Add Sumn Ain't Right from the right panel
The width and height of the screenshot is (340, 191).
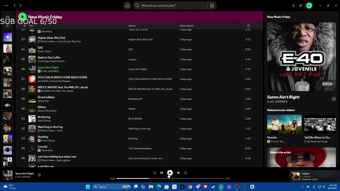coord(334,99)
